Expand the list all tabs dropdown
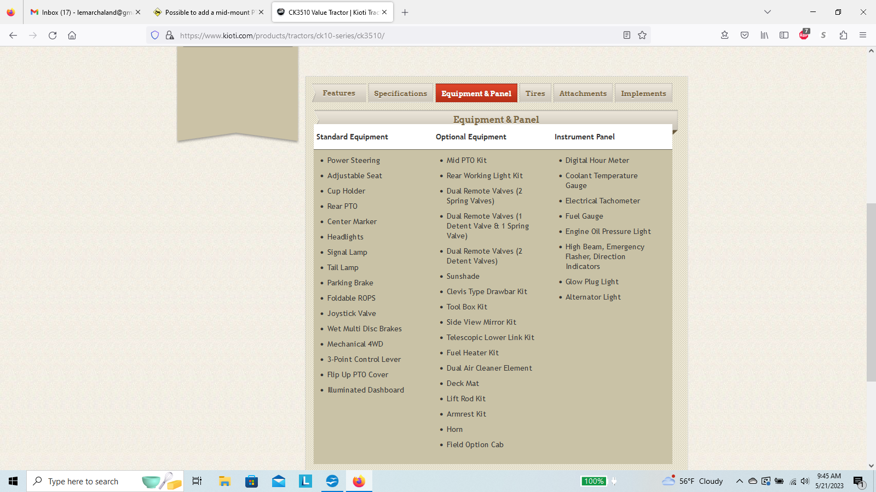 point(768,12)
